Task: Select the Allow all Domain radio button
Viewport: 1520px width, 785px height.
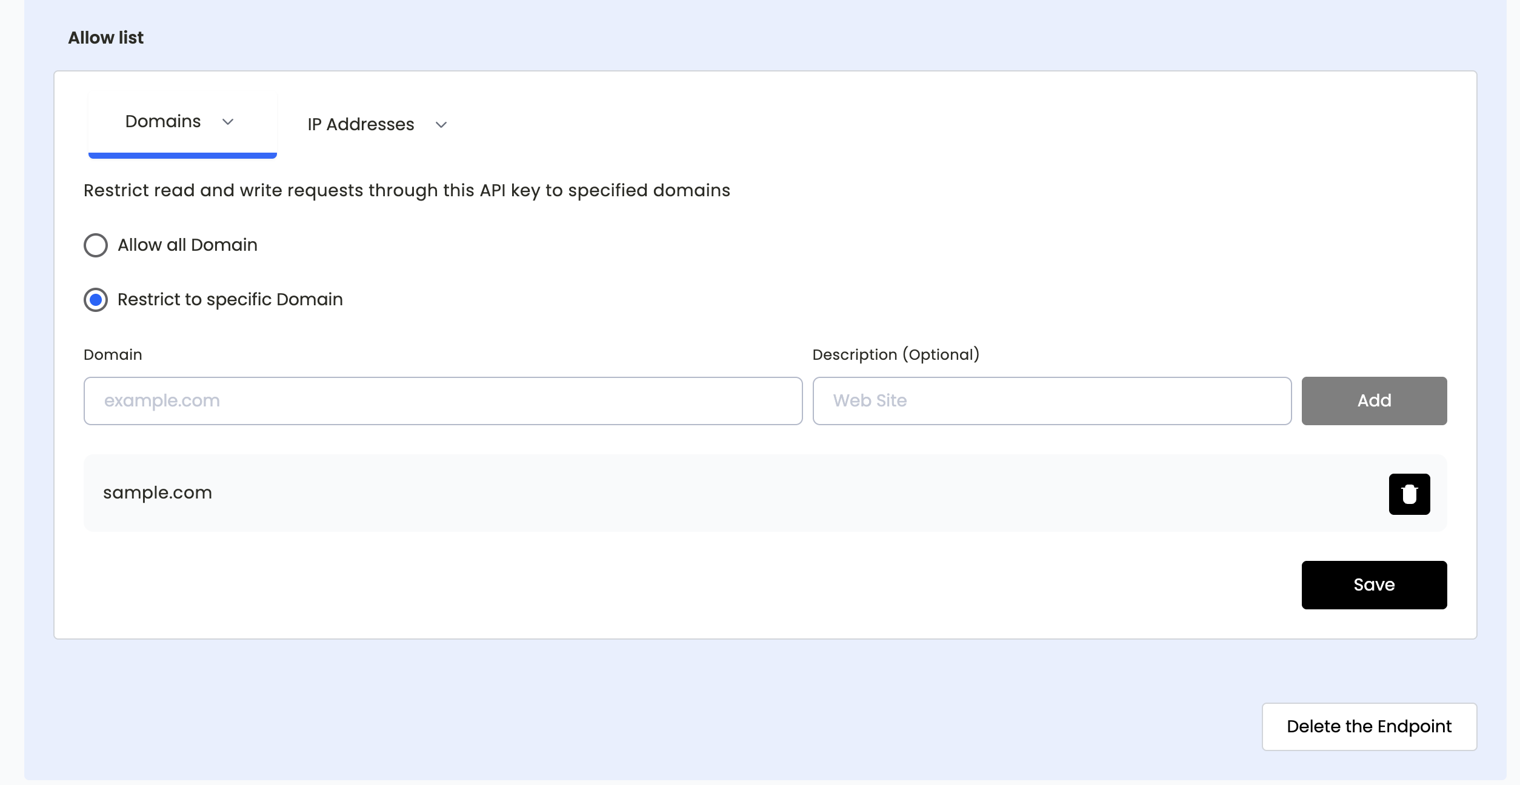Action: [x=96, y=245]
